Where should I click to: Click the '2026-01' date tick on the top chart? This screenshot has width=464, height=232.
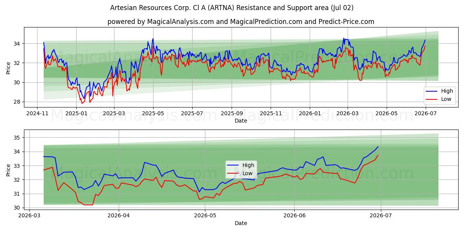tap(310, 113)
